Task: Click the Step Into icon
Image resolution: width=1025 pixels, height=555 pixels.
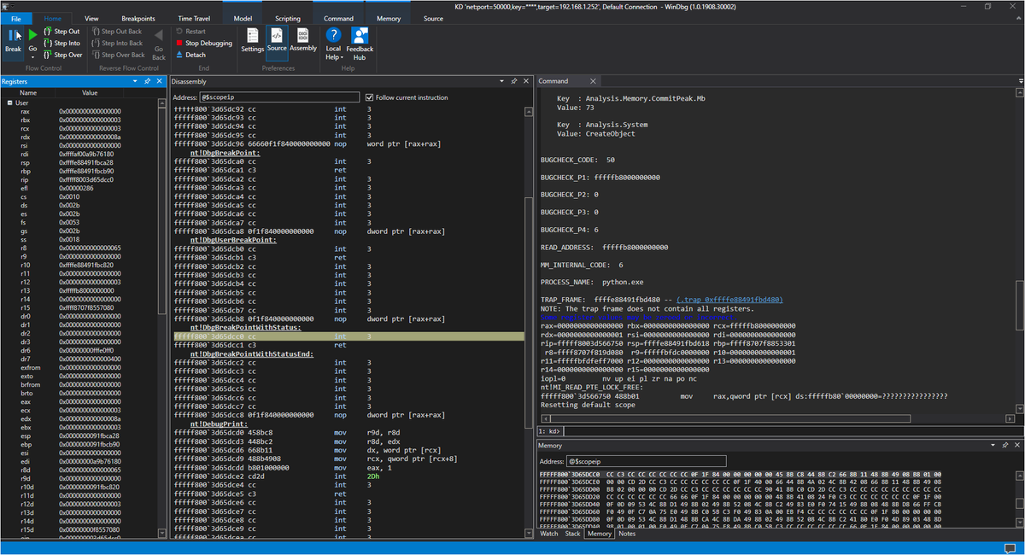Action: click(48, 43)
